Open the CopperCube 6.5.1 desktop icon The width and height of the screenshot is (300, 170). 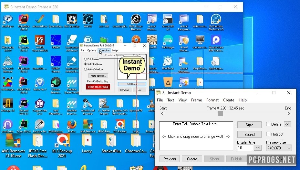40,107
